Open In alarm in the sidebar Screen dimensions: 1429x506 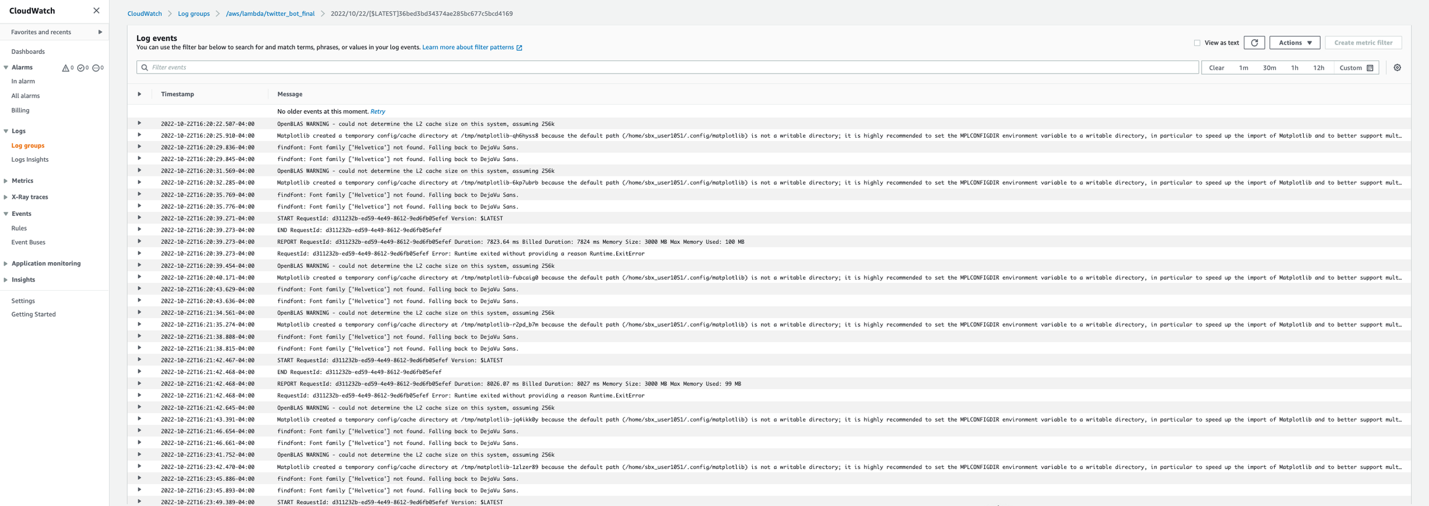pyautogui.click(x=23, y=82)
